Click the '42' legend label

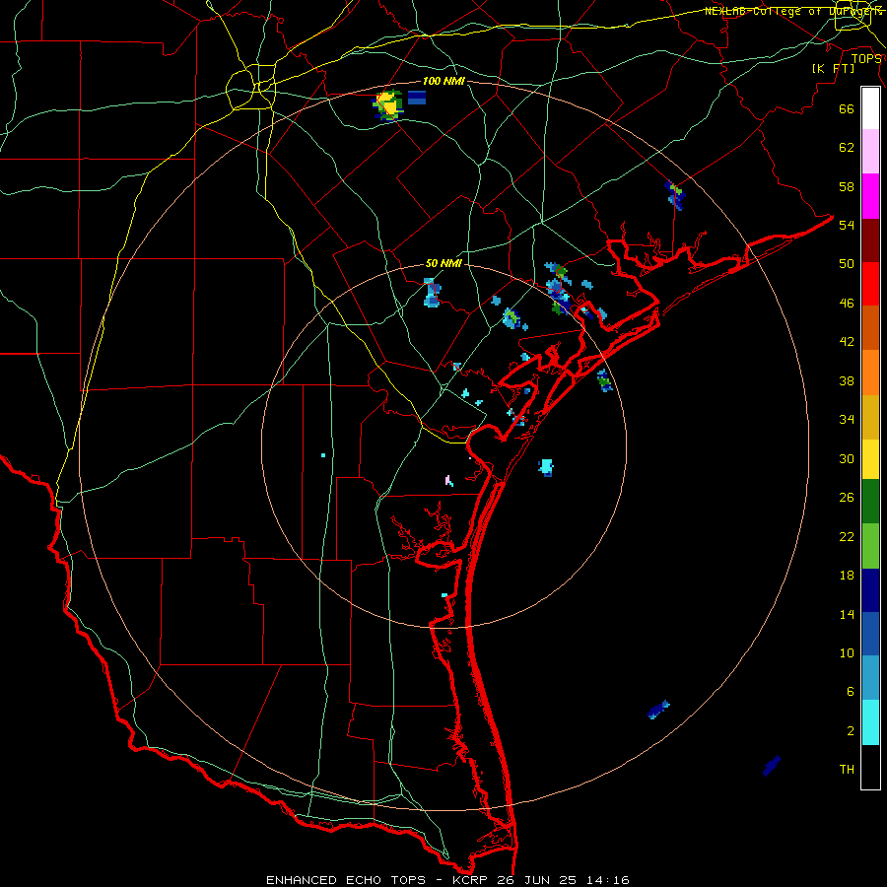click(x=847, y=342)
